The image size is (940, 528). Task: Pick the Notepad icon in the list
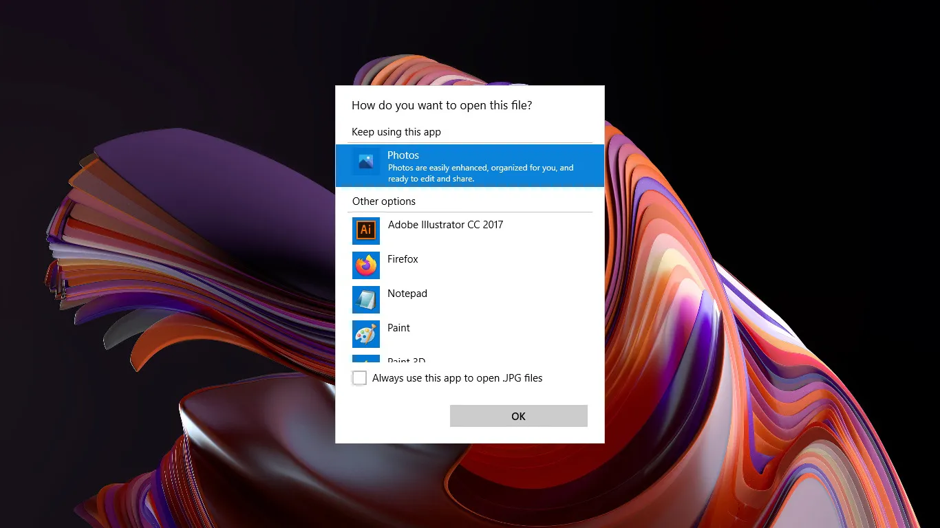pyautogui.click(x=365, y=299)
